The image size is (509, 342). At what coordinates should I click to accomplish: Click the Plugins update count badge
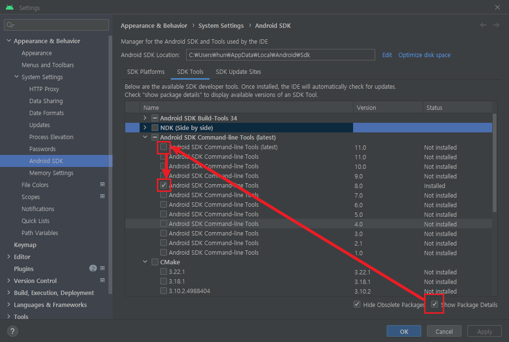click(x=93, y=268)
